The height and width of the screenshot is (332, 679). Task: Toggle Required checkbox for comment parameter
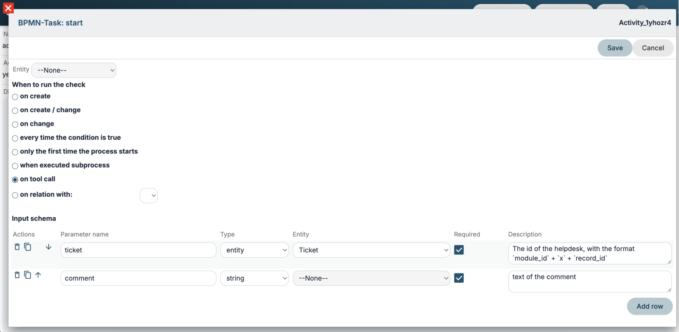pos(459,278)
